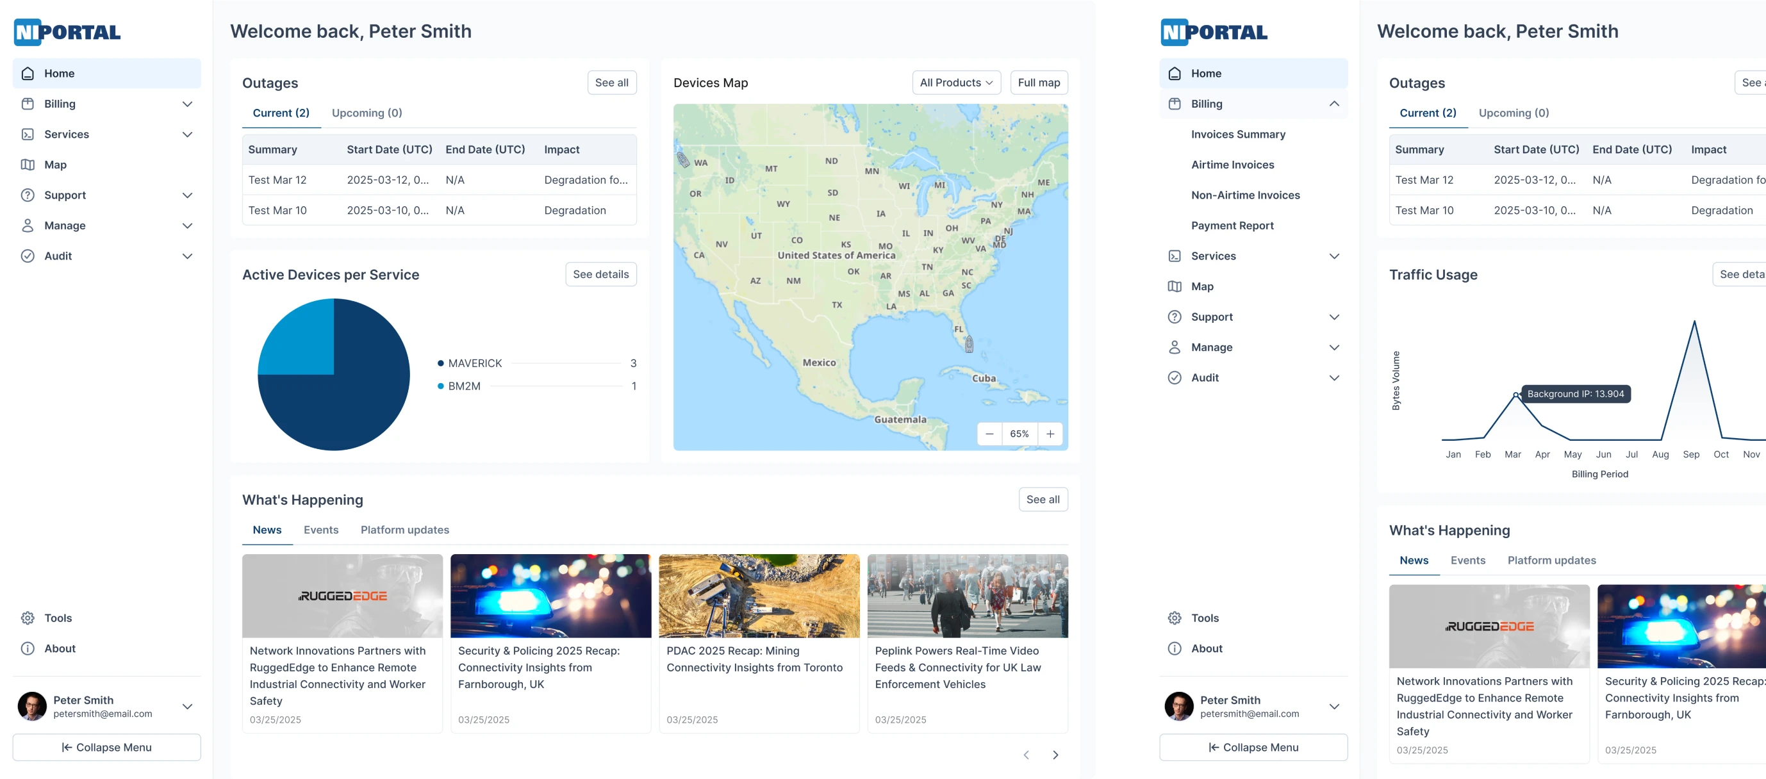Click the NI Portal logo in left sidebar
Viewport: 1766px width, 779px height.
click(67, 32)
